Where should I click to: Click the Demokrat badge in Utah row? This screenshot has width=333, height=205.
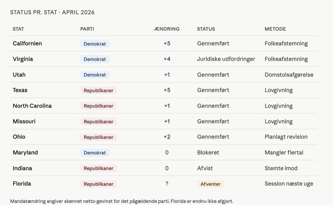(95, 75)
